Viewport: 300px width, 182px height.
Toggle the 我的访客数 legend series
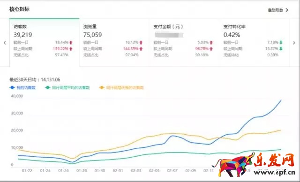coord(22,87)
